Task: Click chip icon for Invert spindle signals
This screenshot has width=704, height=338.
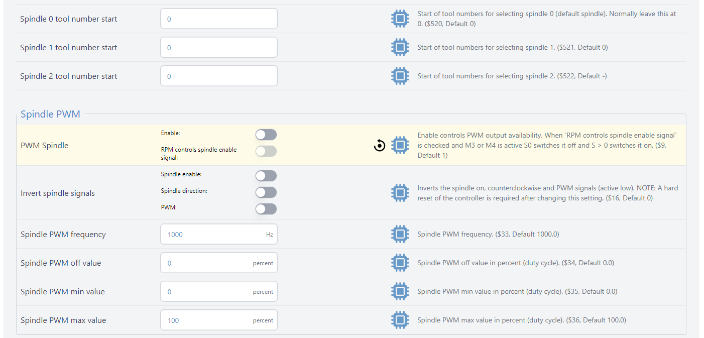Action: coord(400,193)
